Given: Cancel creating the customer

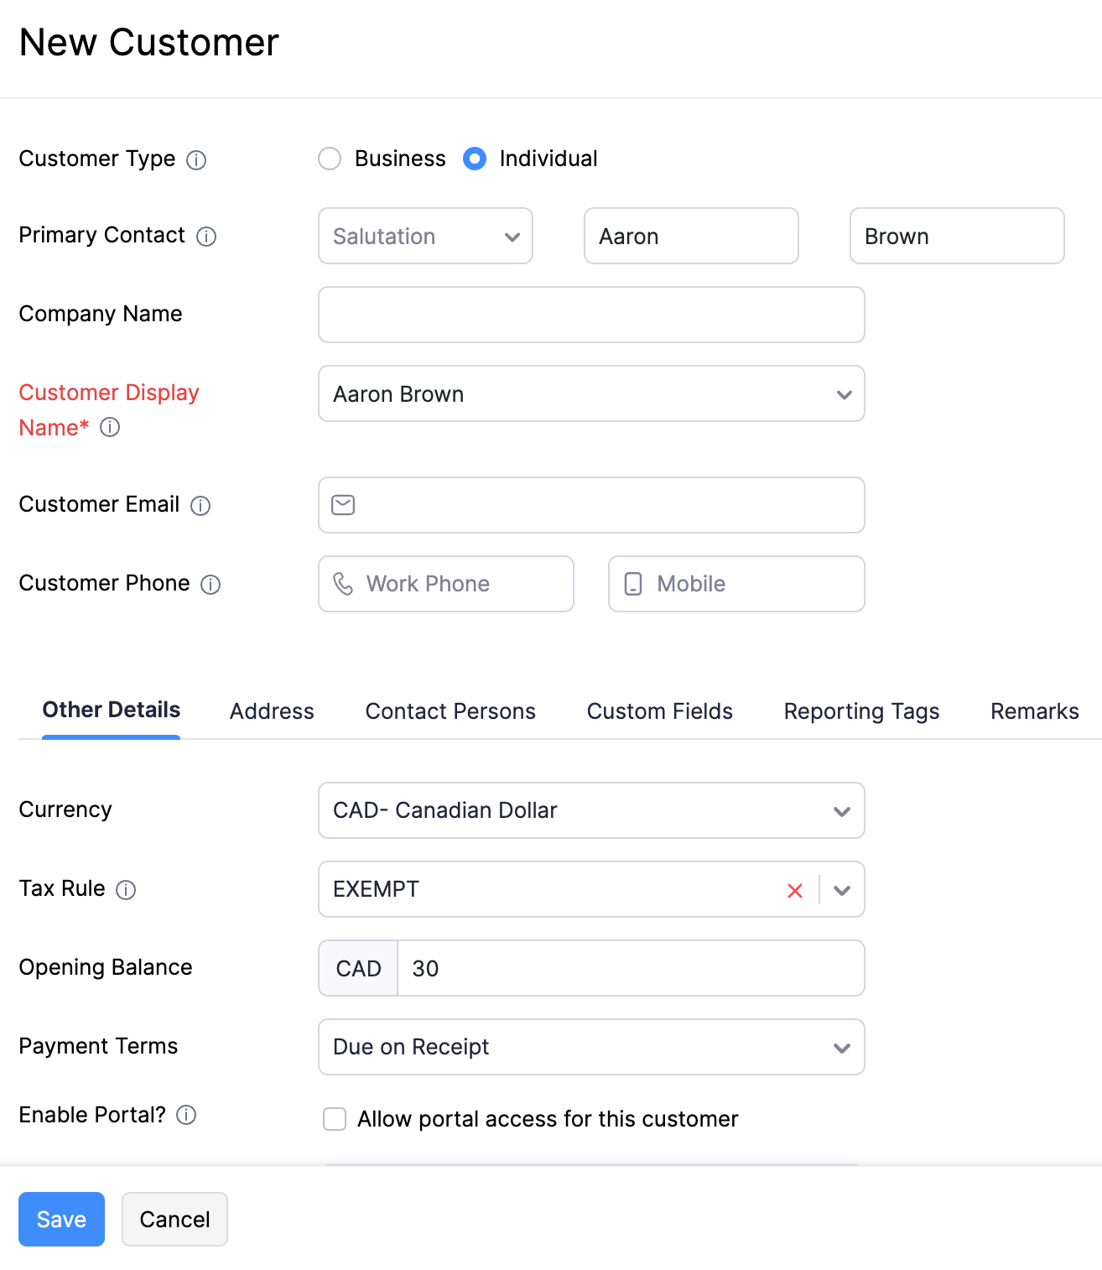Looking at the screenshot, I should click(174, 1219).
